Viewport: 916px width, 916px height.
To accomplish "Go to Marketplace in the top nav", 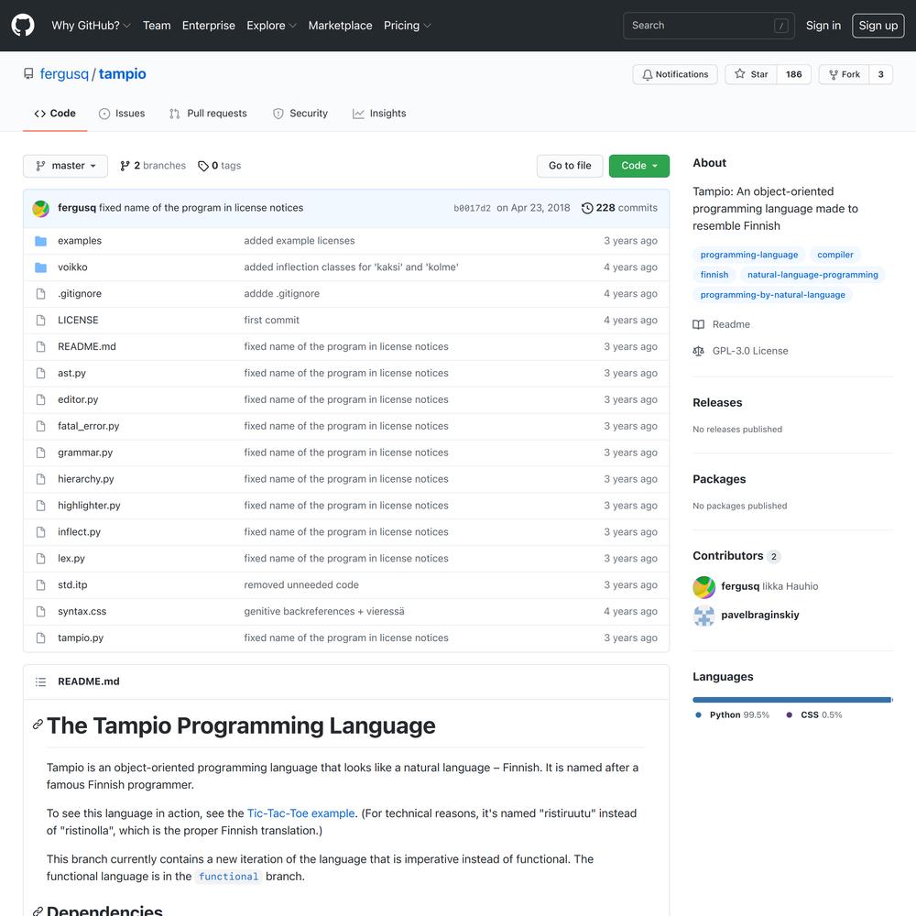I will (340, 26).
